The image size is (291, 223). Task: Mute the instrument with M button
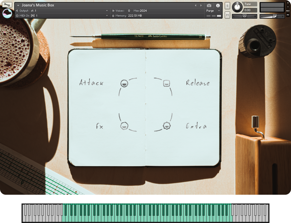coord(227,15)
